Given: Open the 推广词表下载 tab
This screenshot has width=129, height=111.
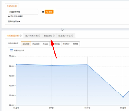Looking at the screenshot, I should point(33,36).
